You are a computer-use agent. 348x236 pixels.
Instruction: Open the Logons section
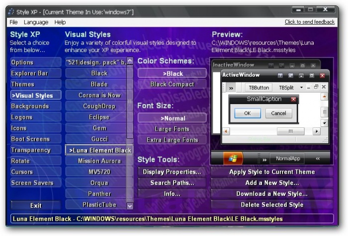click(x=36, y=117)
